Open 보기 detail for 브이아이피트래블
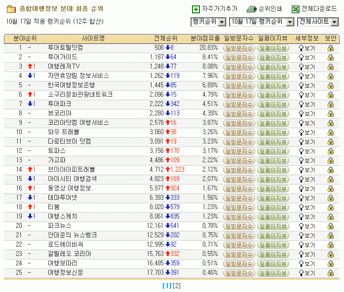Viewport: 344px width, 292px height. (x=307, y=170)
